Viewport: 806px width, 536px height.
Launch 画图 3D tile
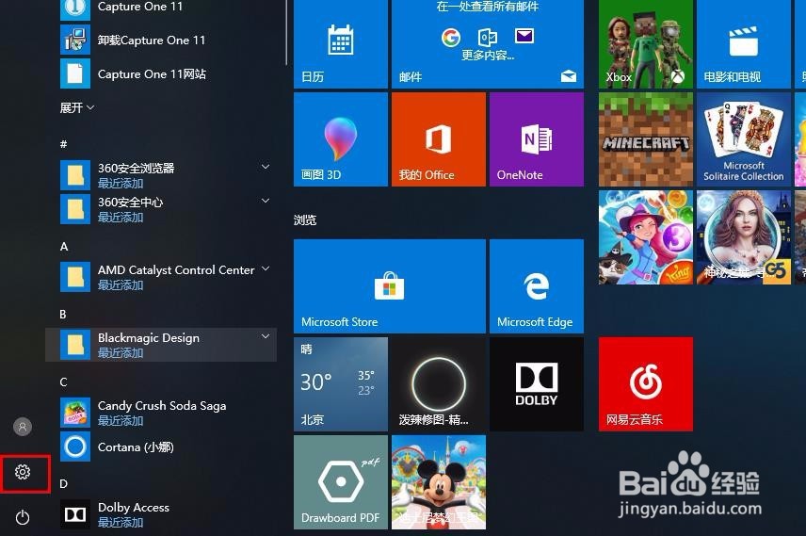(340, 139)
